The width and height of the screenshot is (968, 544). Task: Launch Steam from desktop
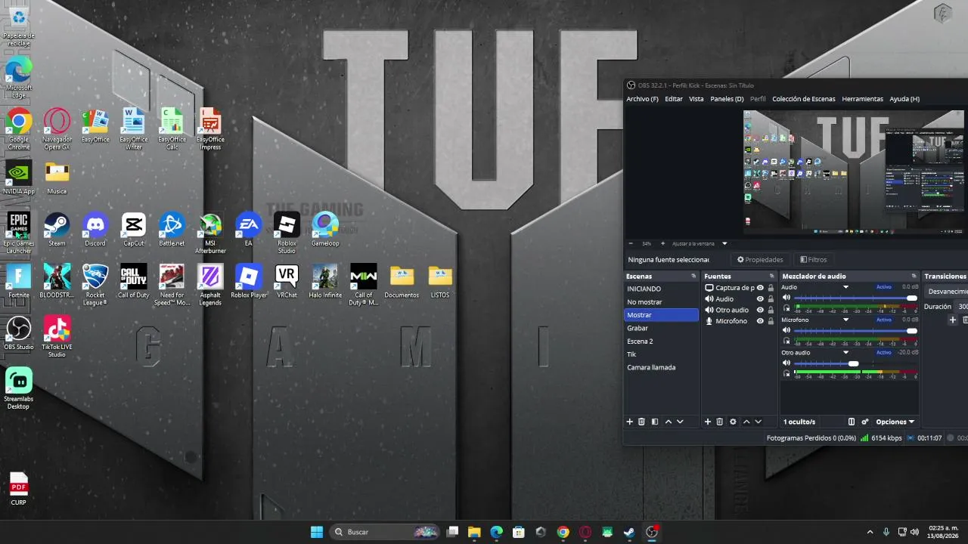coord(57,229)
